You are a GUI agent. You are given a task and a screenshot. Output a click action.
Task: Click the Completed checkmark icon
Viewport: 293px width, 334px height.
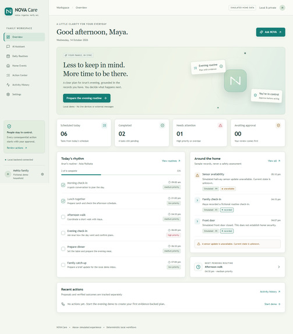point(163,125)
